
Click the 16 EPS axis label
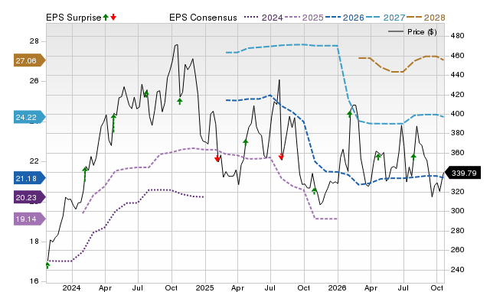click(x=34, y=281)
